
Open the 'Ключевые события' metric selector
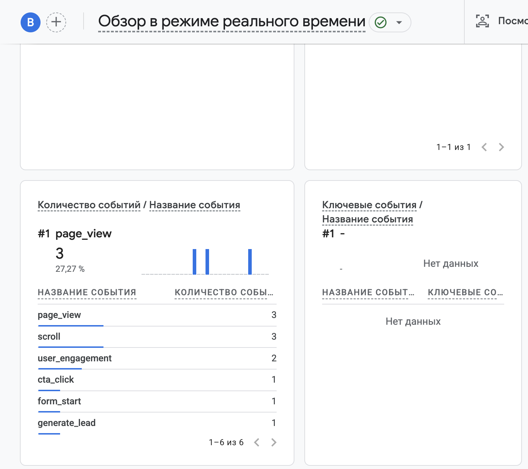click(x=369, y=205)
